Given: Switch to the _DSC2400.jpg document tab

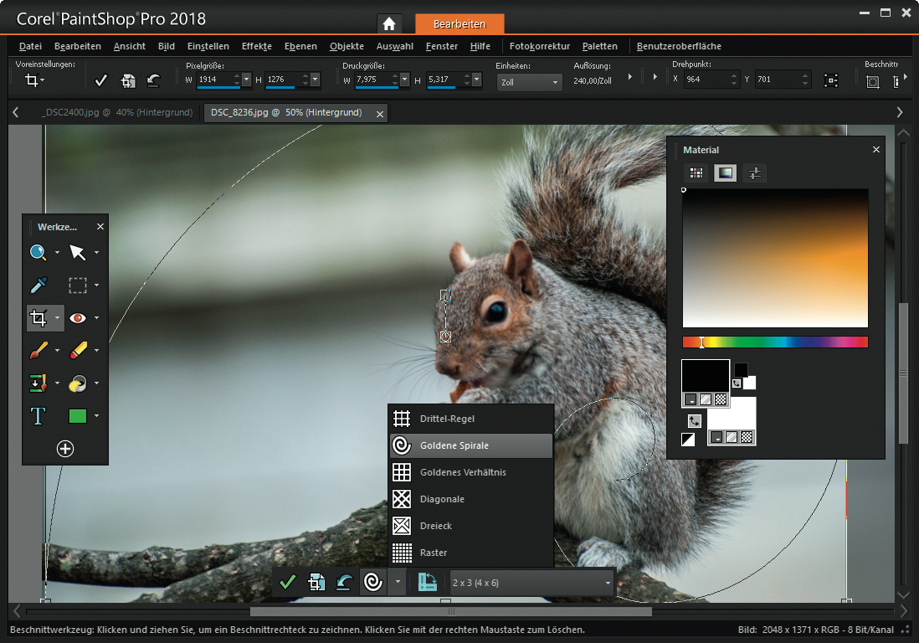Looking at the screenshot, I should (116, 112).
